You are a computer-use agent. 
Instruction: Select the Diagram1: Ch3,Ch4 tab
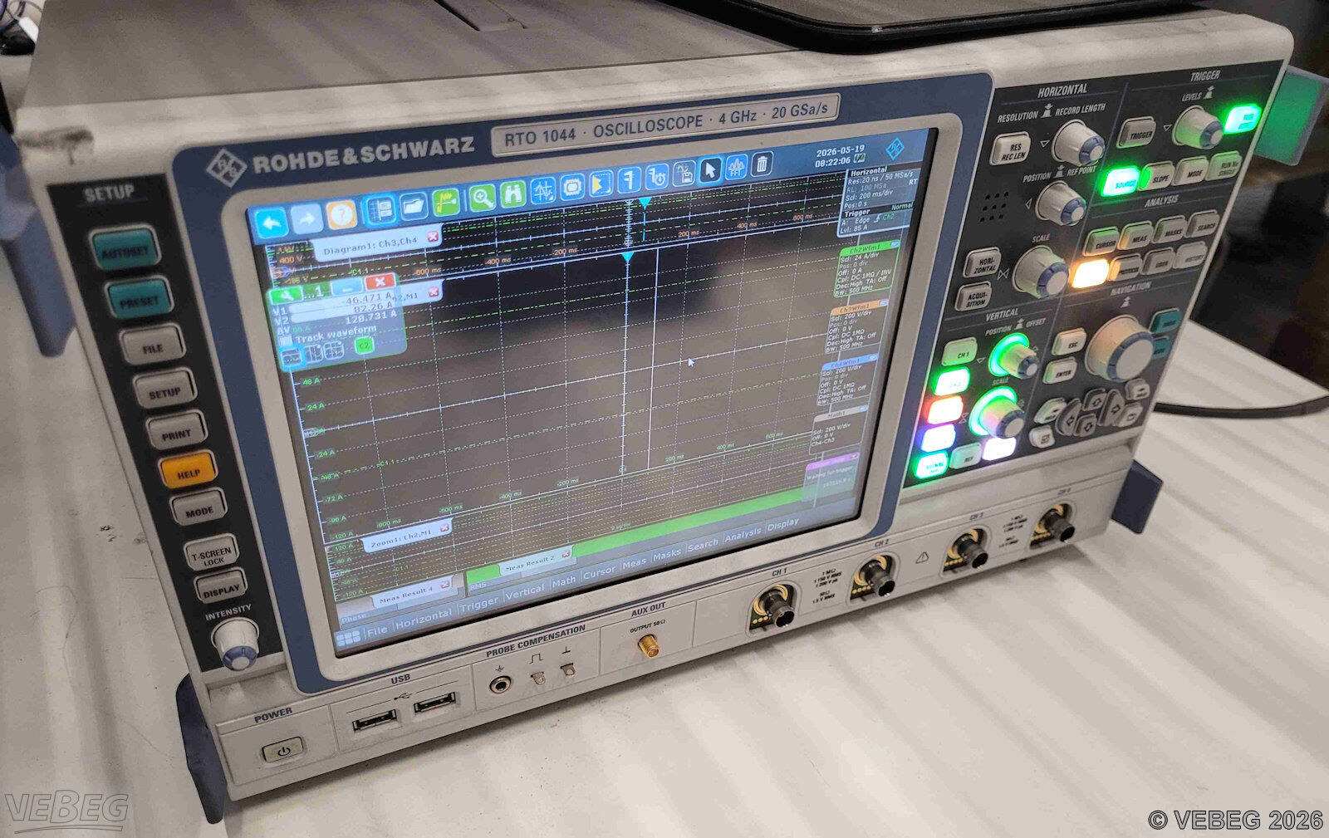click(x=376, y=241)
